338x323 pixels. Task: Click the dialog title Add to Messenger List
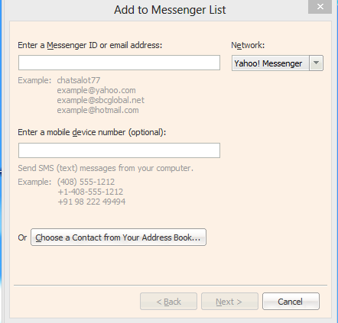[170, 10]
